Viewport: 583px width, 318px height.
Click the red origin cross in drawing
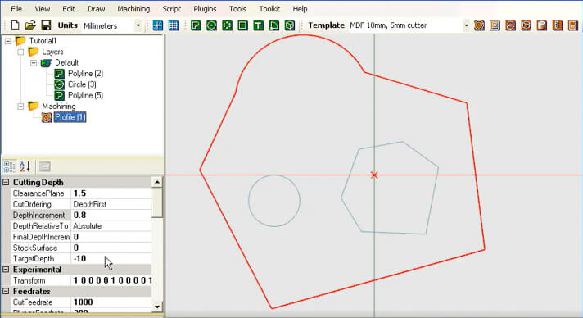pos(374,175)
